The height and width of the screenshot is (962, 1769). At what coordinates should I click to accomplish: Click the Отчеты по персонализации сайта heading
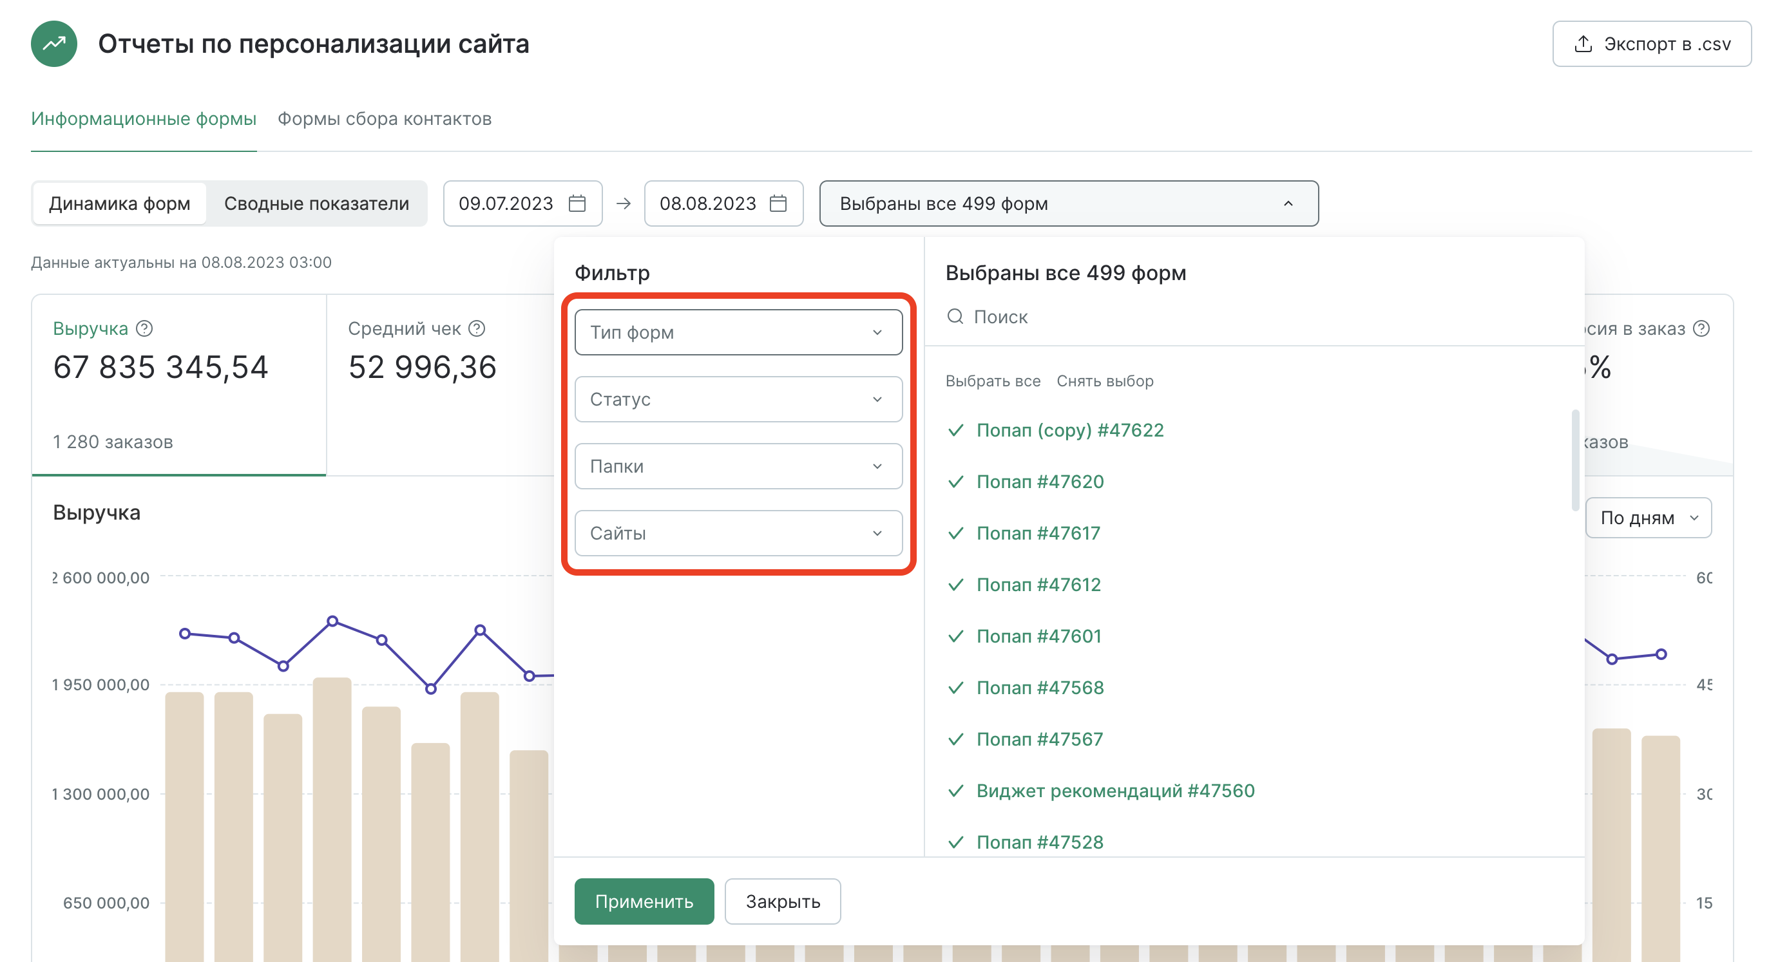pyautogui.click(x=314, y=44)
